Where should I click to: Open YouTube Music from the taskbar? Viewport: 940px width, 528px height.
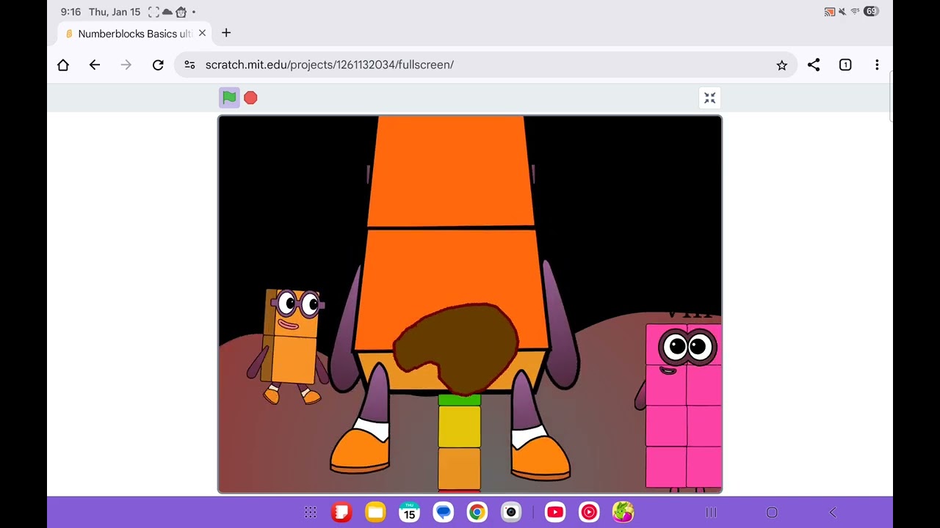589,513
